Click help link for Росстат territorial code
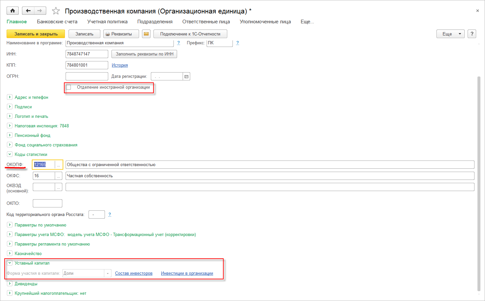This screenshot has height=301, width=485. (x=110, y=214)
